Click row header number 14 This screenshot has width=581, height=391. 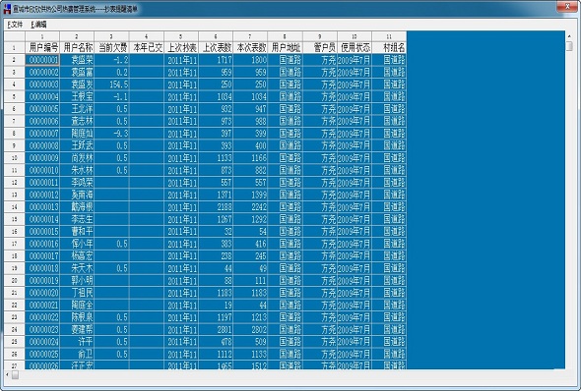[15, 206]
